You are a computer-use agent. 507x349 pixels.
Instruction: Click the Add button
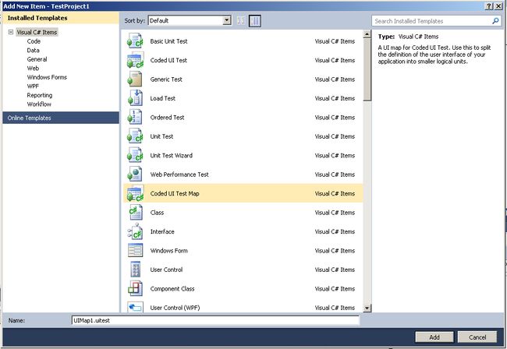(x=434, y=337)
